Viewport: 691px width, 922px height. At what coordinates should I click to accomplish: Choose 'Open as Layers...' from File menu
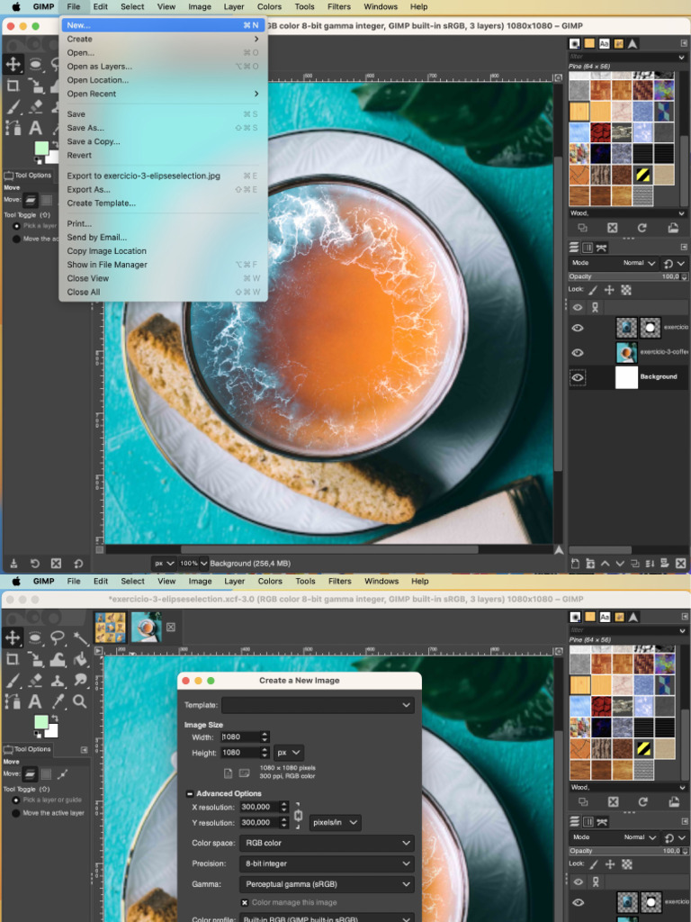pos(164,67)
